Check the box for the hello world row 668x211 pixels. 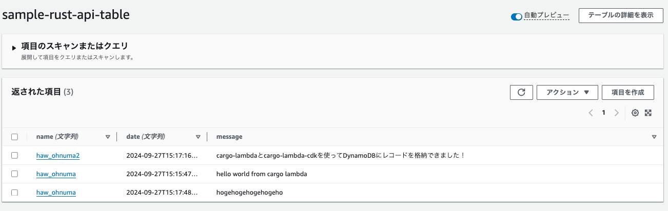pos(15,174)
